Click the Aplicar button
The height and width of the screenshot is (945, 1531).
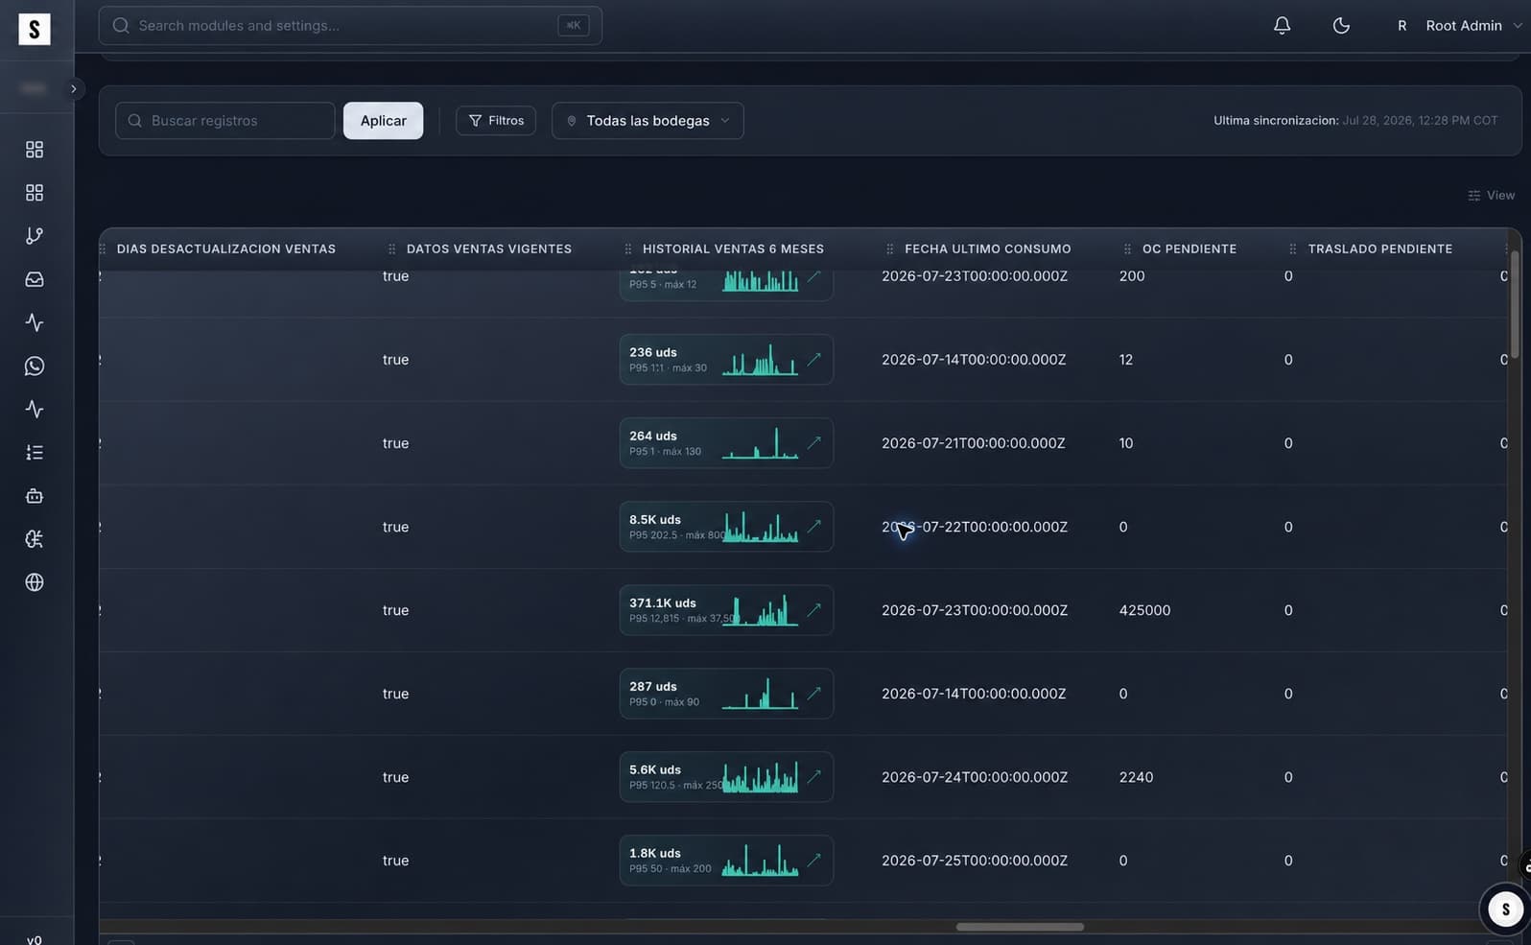pos(384,121)
